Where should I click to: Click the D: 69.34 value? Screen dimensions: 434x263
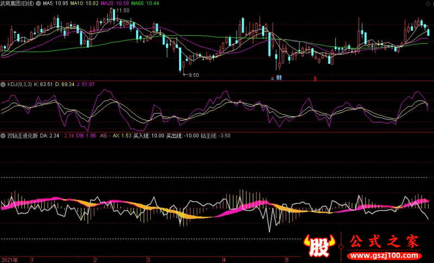click(x=65, y=84)
